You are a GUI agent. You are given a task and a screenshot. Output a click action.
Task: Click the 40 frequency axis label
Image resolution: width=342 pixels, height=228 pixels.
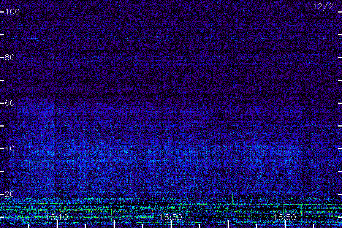[10, 148]
